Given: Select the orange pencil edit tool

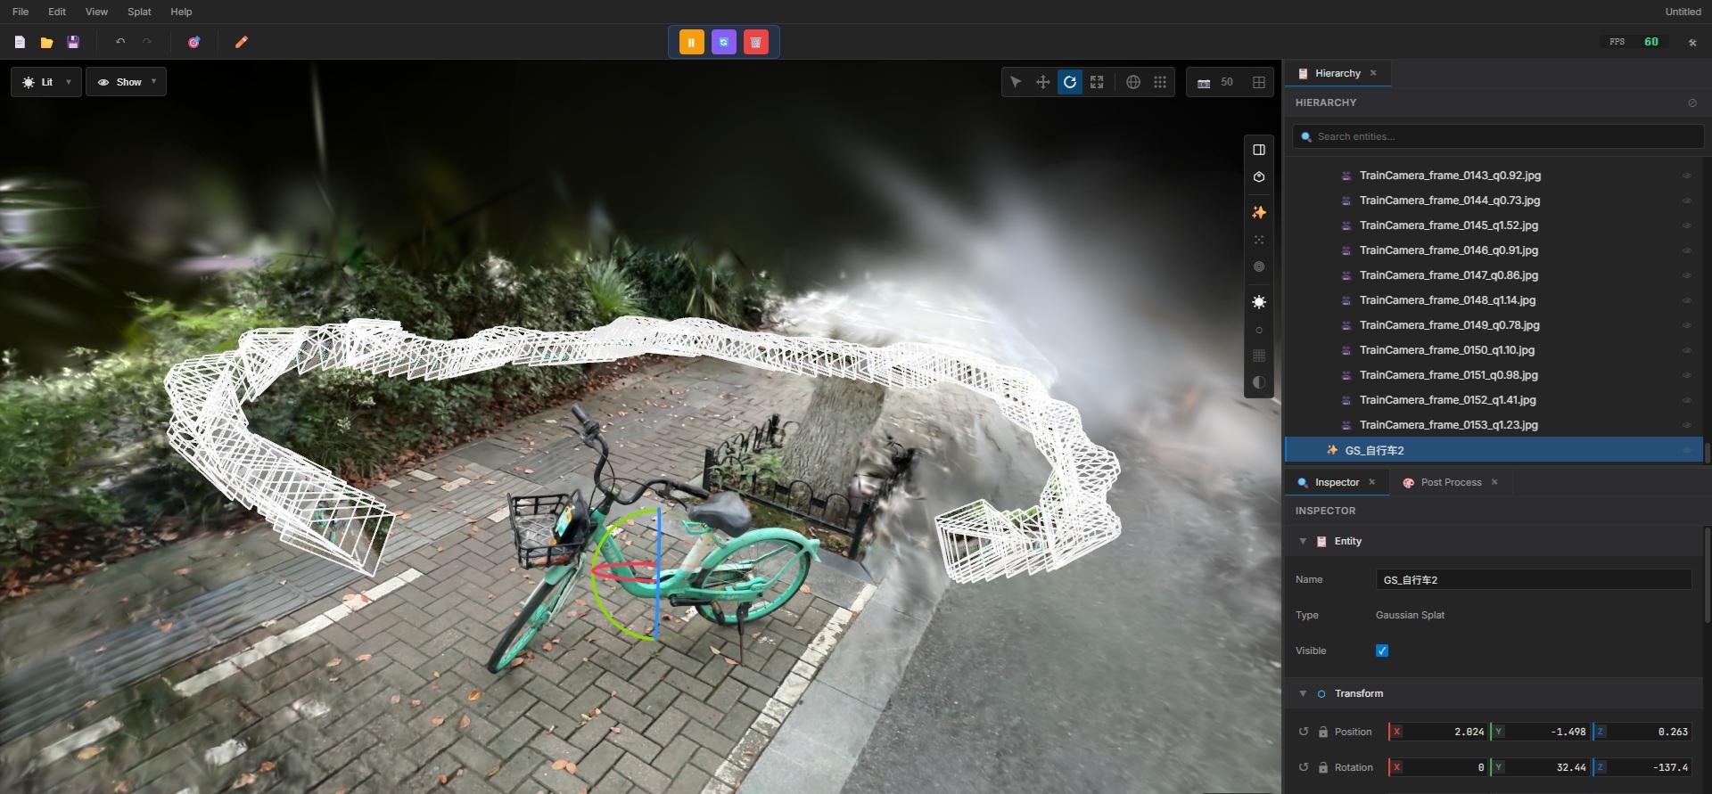Looking at the screenshot, I should (x=241, y=42).
